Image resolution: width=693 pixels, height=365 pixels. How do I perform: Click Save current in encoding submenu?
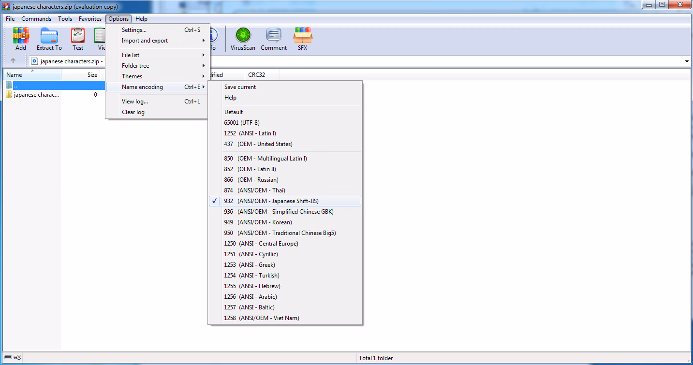pyautogui.click(x=285, y=87)
